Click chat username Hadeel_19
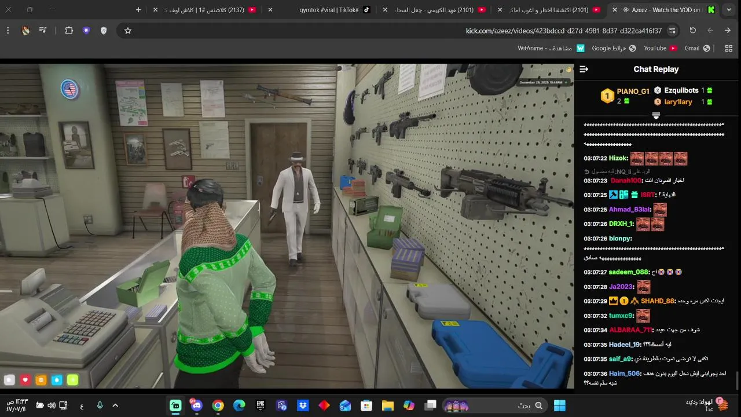 (x=625, y=345)
